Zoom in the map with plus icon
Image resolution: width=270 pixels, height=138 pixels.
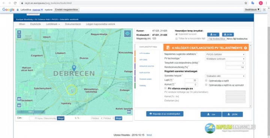19,32
